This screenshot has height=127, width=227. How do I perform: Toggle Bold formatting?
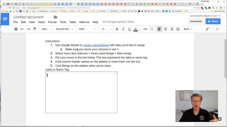tap(117, 29)
